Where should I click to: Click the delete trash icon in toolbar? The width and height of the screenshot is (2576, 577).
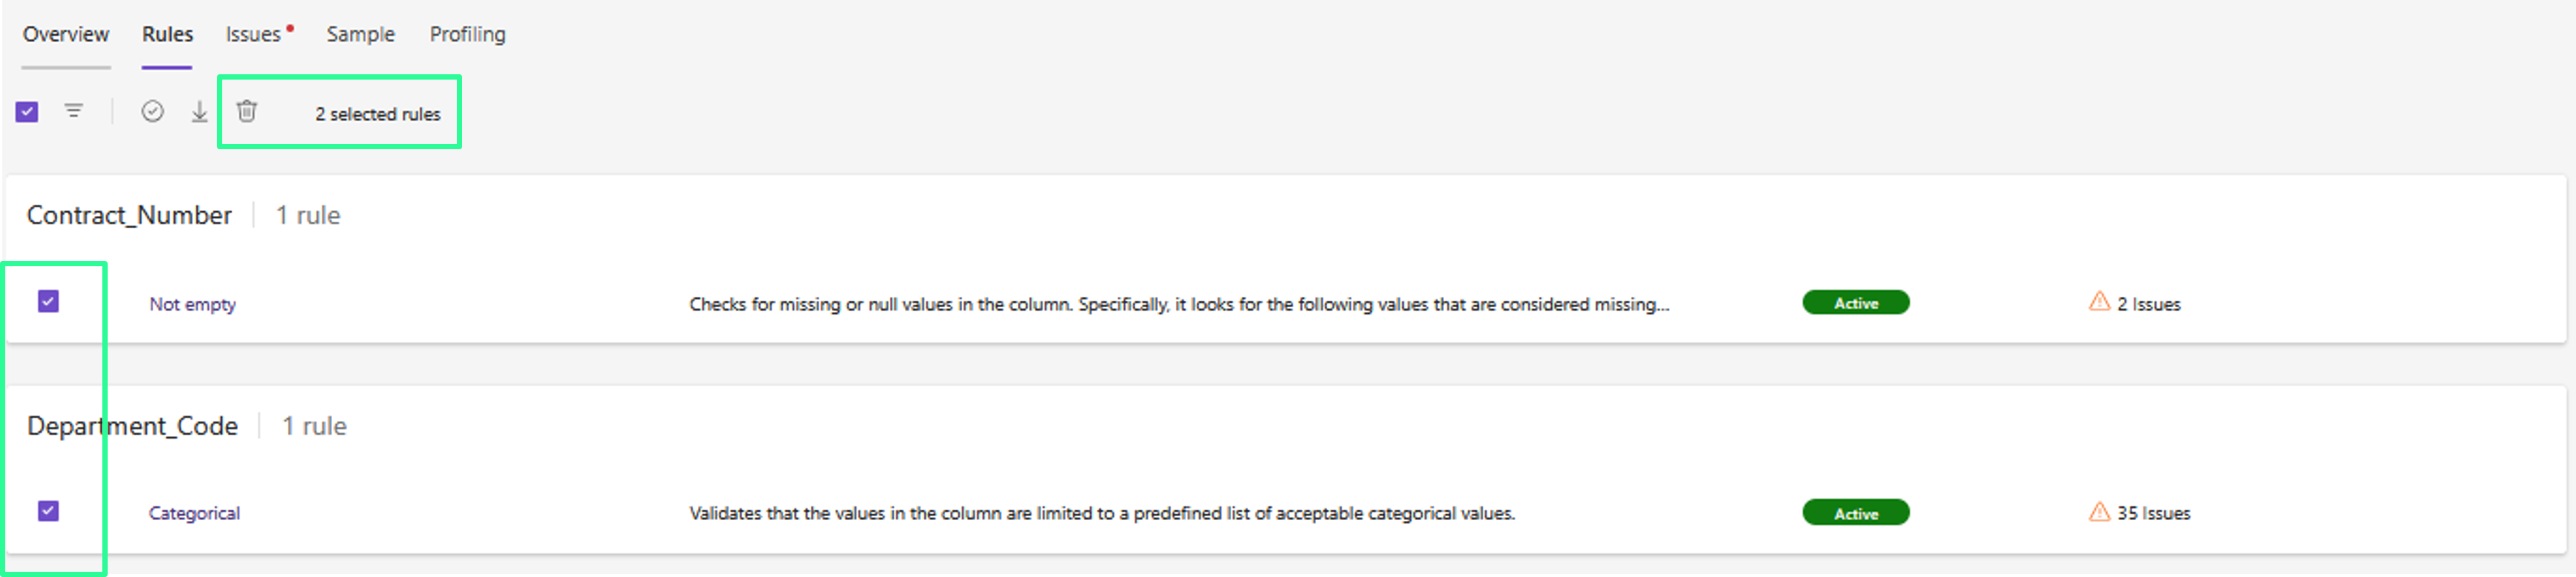click(x=247, y=111)
